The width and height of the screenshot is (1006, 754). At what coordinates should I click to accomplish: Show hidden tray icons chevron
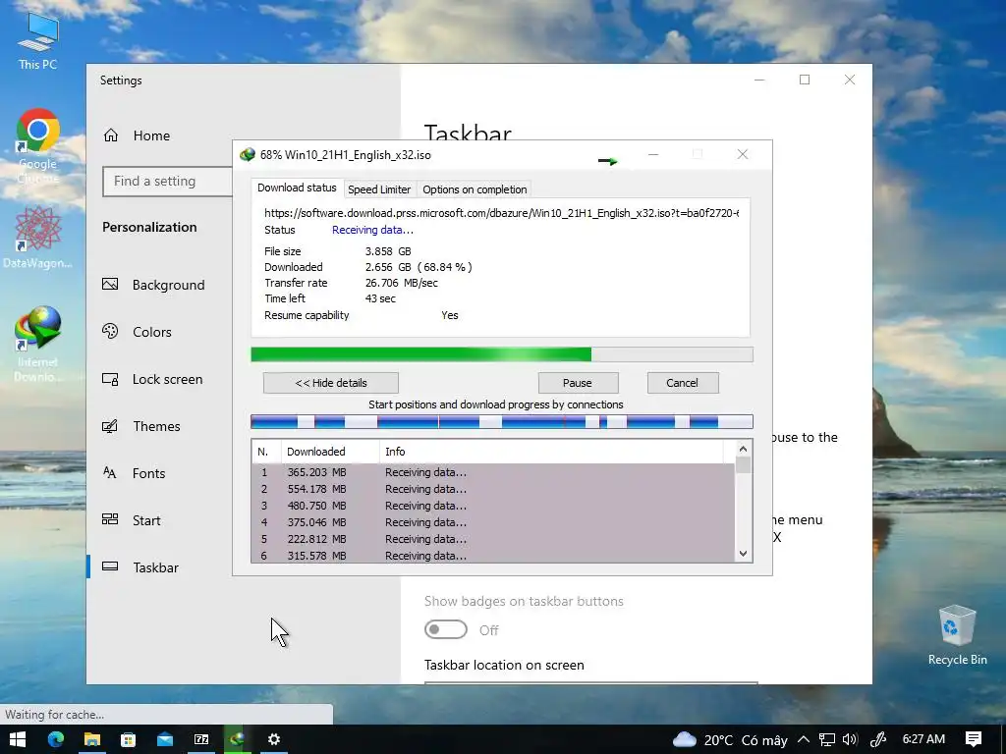click(x=804, y=740)
